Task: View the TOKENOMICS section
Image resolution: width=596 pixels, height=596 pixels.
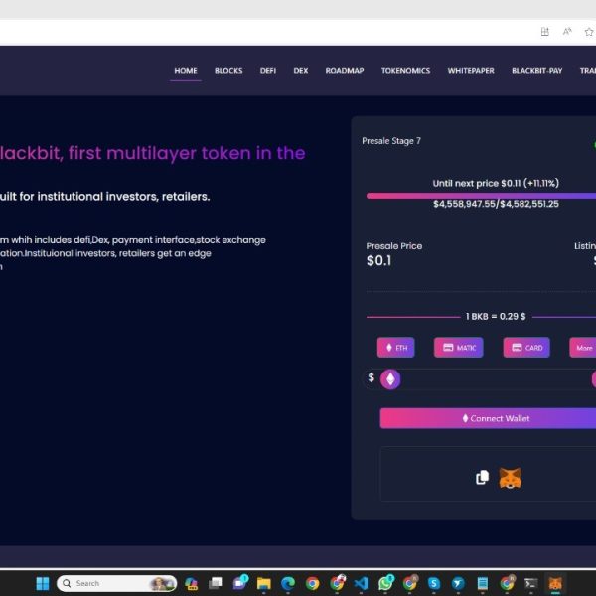Action: [x=405, y=71]
